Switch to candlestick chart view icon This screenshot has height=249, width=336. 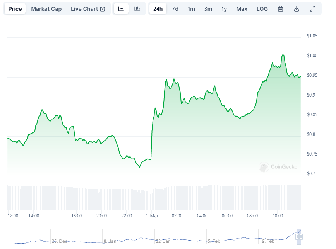(137, 9)
